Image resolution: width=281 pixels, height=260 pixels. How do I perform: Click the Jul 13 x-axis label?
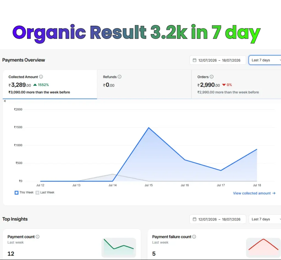(x=76, y=185)
